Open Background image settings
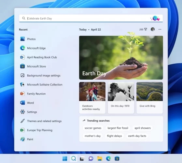 click(x=40, y=76)
